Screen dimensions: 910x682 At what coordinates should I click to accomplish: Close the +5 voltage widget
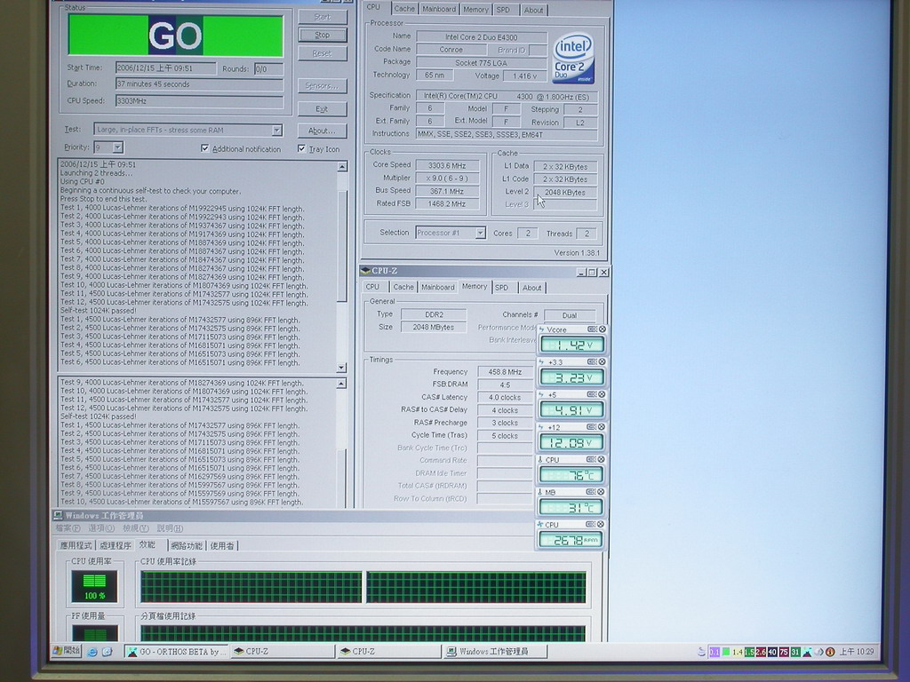pos(603,394)
